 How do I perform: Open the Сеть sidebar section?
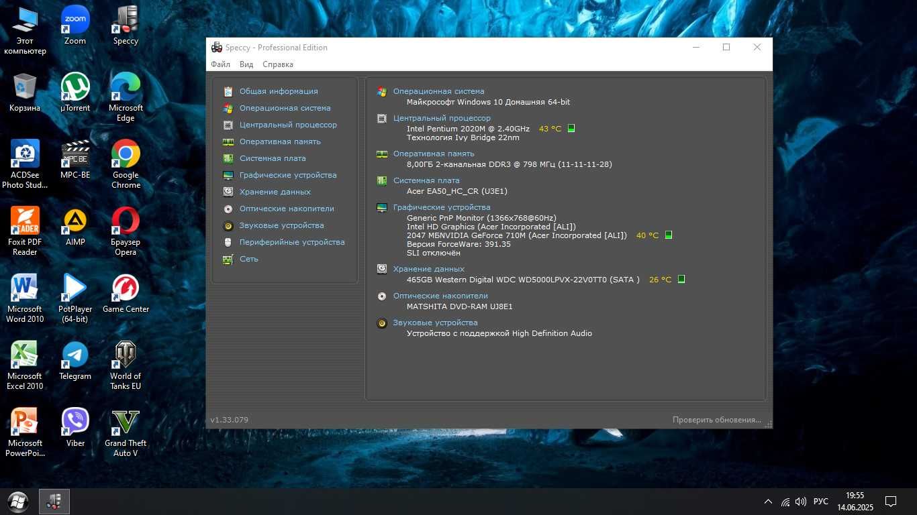tap(248, 259)
